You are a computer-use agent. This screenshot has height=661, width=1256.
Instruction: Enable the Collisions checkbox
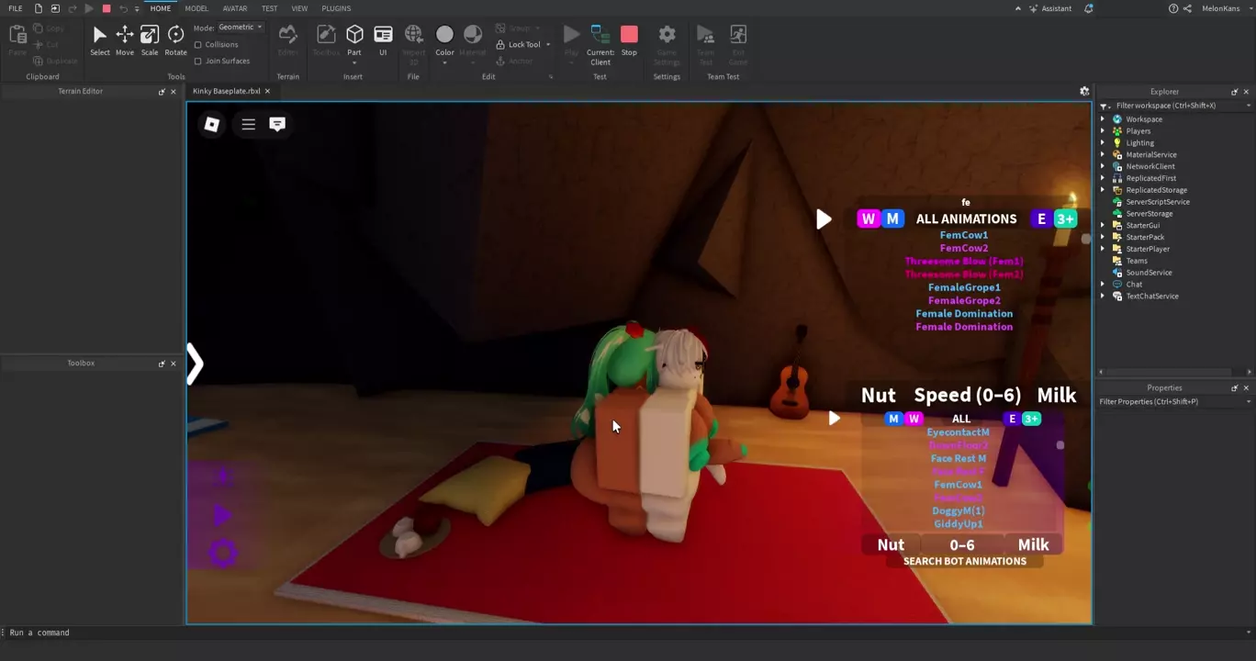point(198,44)
